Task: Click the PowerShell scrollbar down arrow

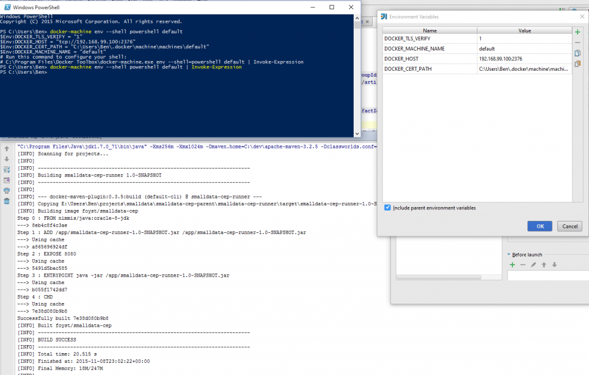Action: click(357, 133)
